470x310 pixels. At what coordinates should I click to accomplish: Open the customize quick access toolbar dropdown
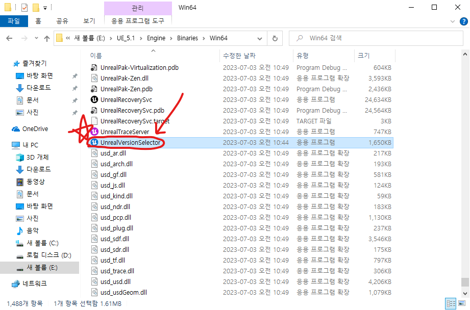45,8
